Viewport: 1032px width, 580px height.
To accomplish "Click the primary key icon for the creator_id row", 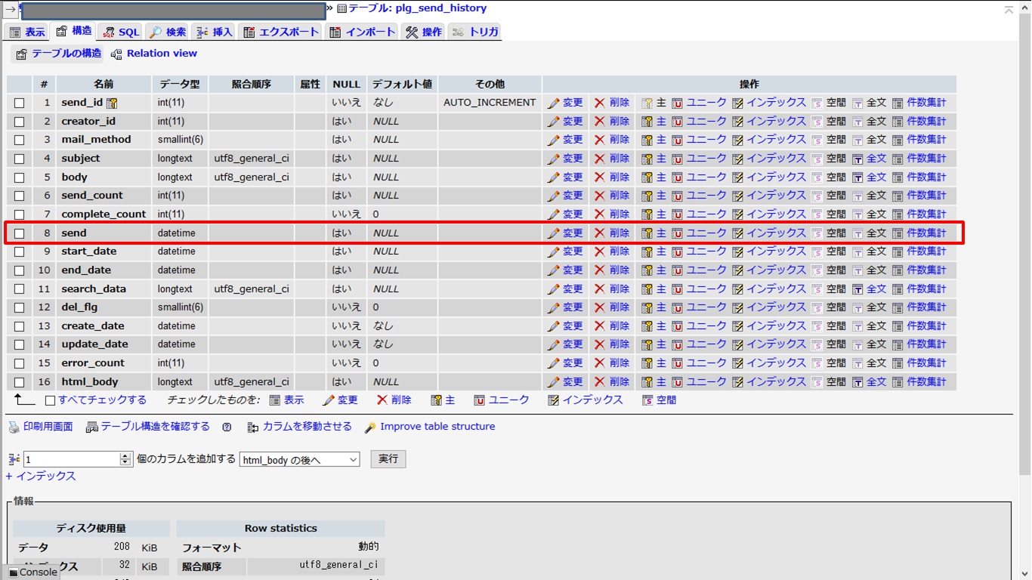I will [647, 122].
